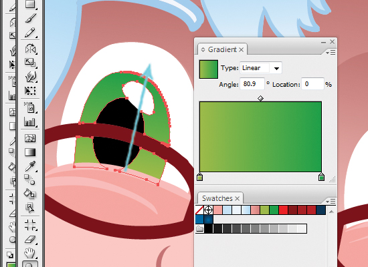Open the Gradient panel flyout menu
This screenshot has height=267, width=368.
[331, 53]
